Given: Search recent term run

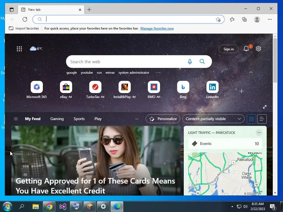Looking at the screenshot, I should 99,73.
